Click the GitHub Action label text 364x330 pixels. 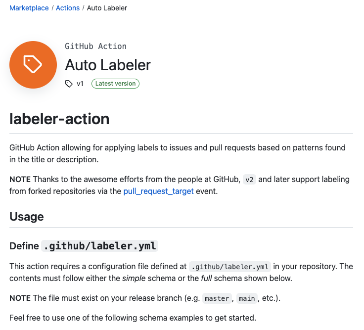[95, 46]
